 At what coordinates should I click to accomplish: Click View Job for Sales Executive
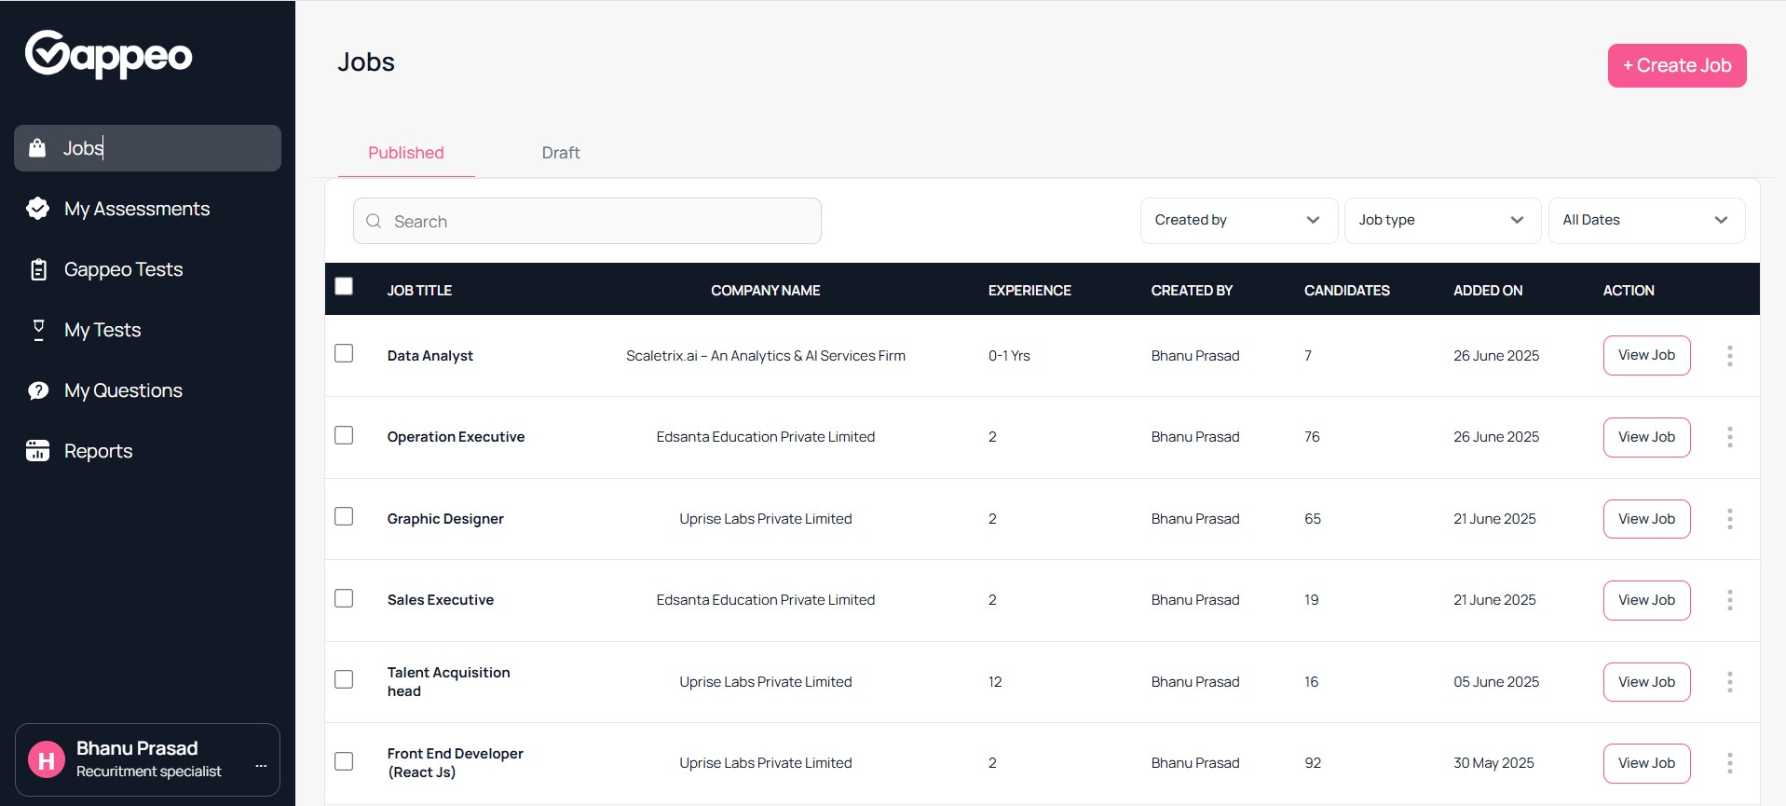coord(1646,600)
